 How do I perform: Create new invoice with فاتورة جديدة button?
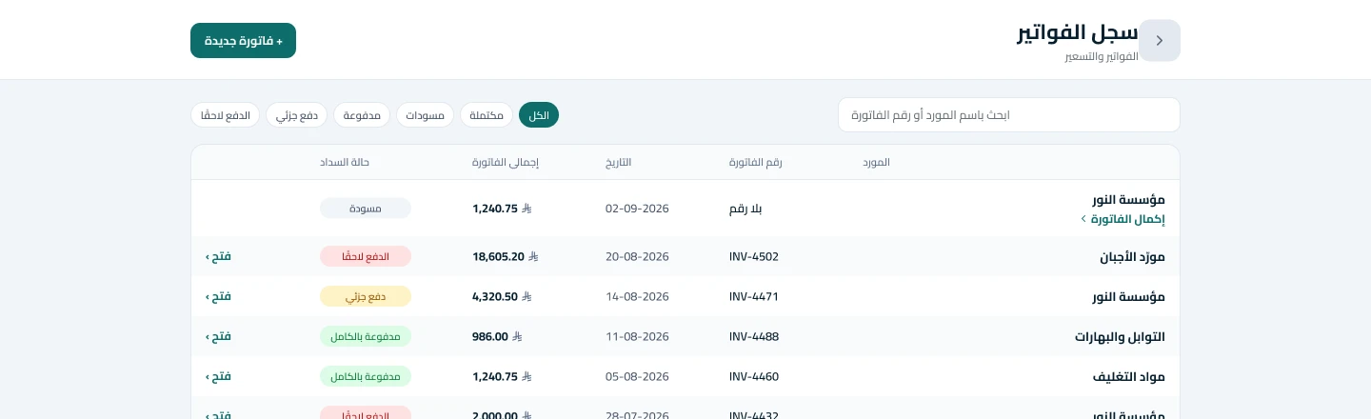point(243,41)
